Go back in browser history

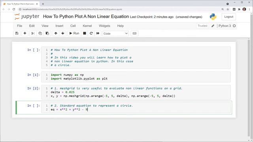[x=4, y=9]
